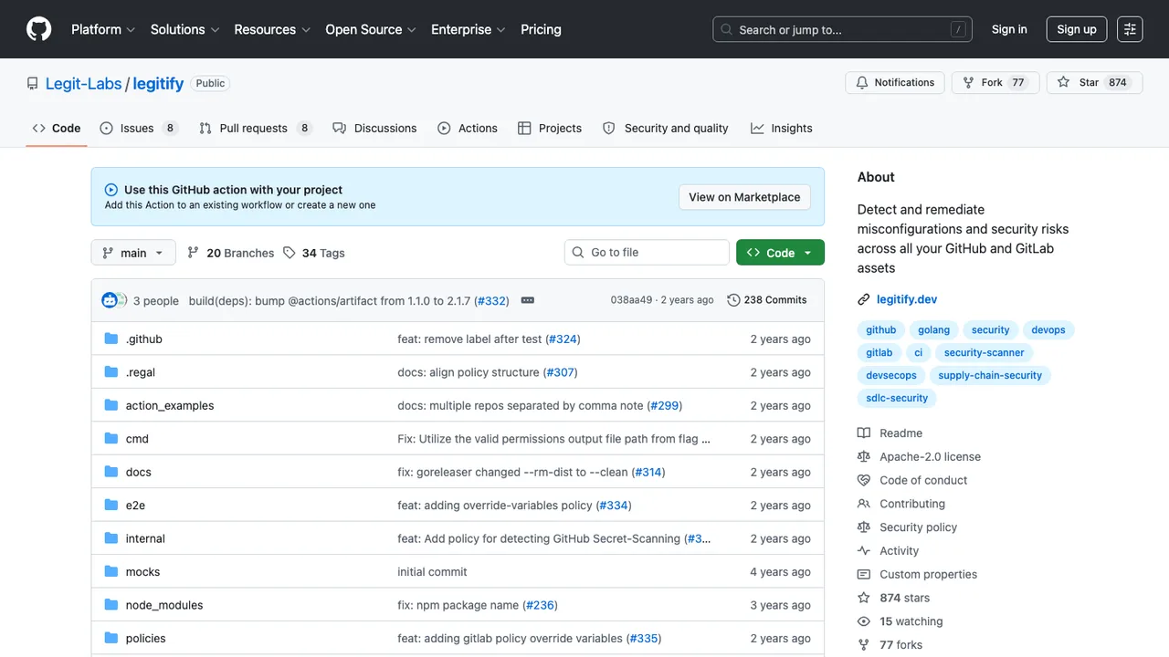Screen dimensions: 1169x657
Task: Click the internal folder icon
Action: [x=111, y=538]
